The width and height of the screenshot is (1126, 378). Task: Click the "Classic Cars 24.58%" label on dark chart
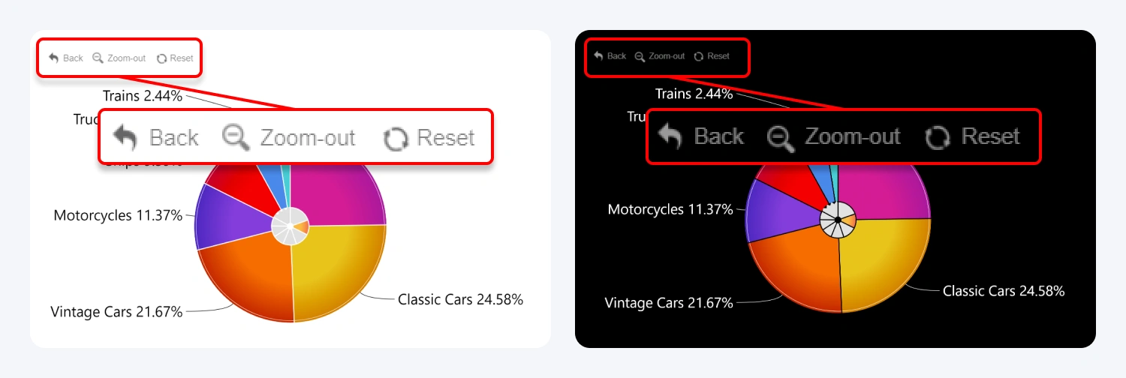tap(1004, 291)
